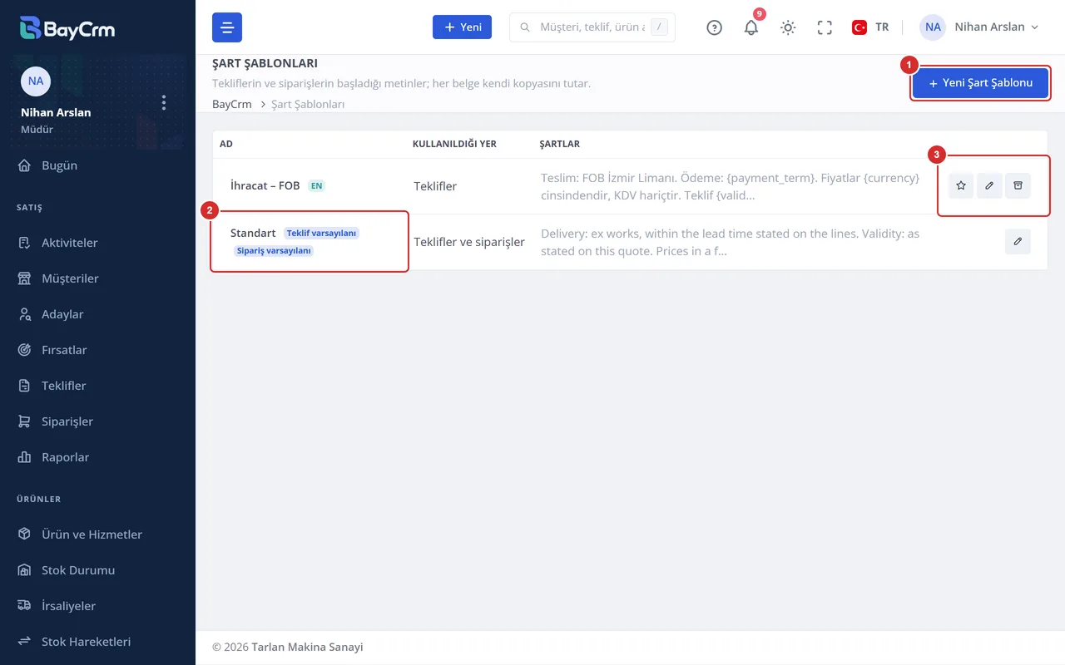Open the help question mark icon
The image size is (1065, 665).
point(715,27)
